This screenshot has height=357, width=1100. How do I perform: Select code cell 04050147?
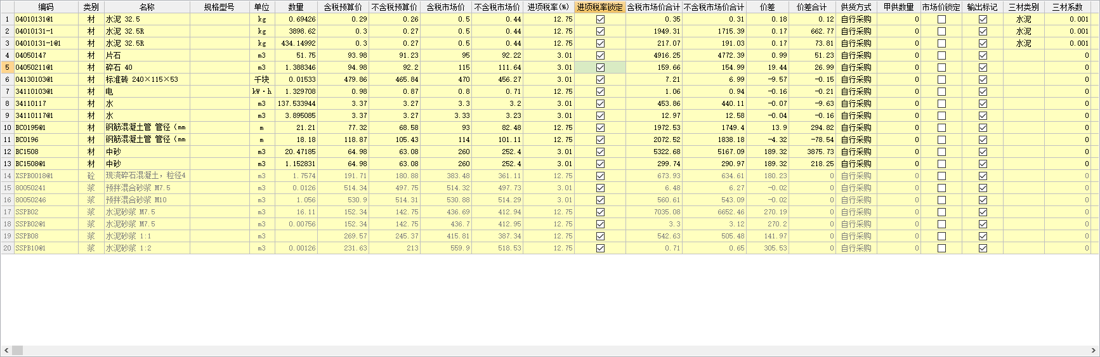(46, 55)
